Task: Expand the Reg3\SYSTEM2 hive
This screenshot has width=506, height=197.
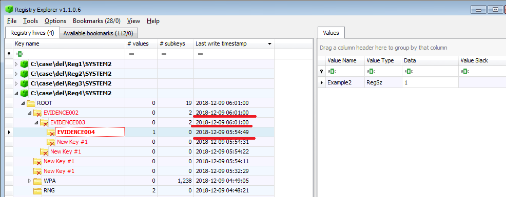Action: (x=16, y=84)
